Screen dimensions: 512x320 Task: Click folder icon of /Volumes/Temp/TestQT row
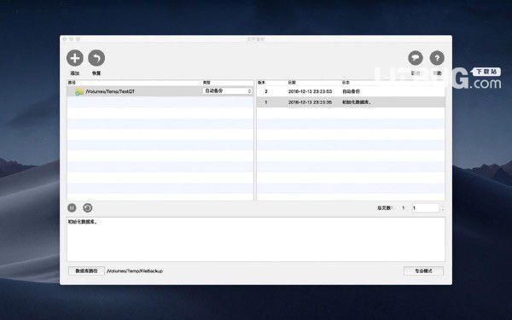(79, 92)
